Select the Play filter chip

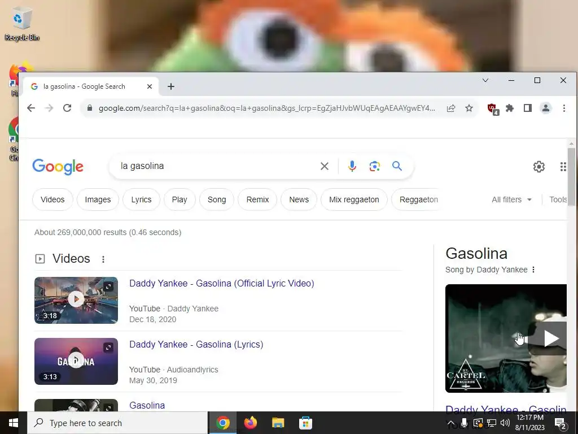(x=179, y=199)
